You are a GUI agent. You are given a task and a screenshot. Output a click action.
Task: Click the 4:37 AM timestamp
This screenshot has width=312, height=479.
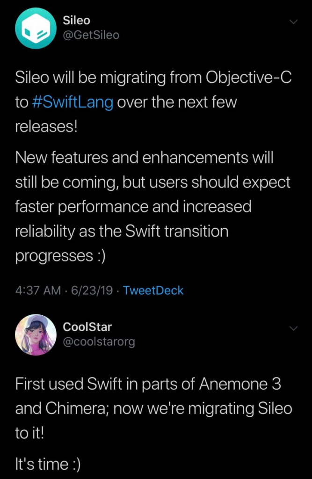click(x=38, y=290)
